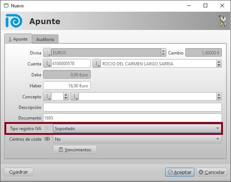
Task: Select the 1. Apunte tab
Action: click(x=18, y=39)
